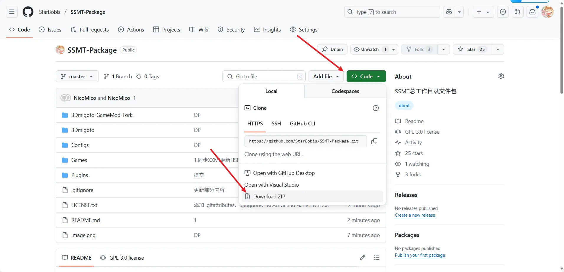Click the SSMT-Package repository avatar
This screenshot has height=272, width=564.
[x=60, y=50]
